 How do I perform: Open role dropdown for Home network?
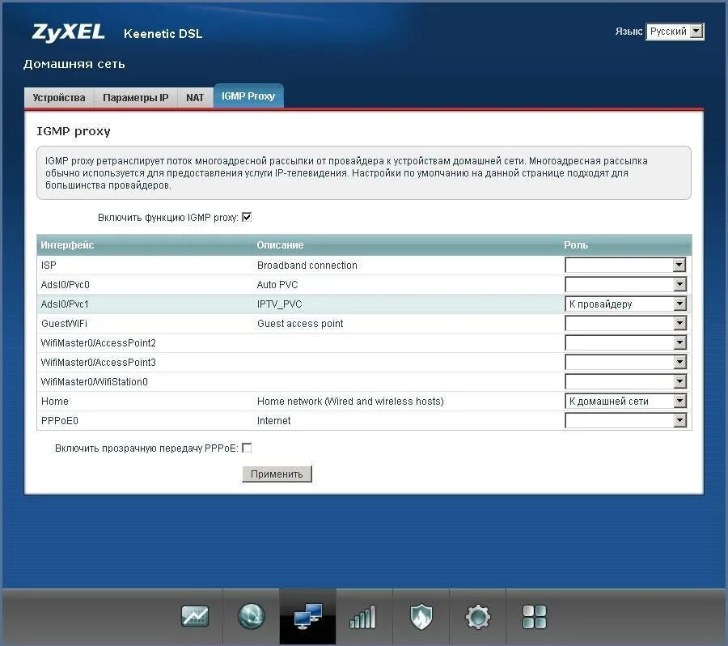[x=625, y=401]
